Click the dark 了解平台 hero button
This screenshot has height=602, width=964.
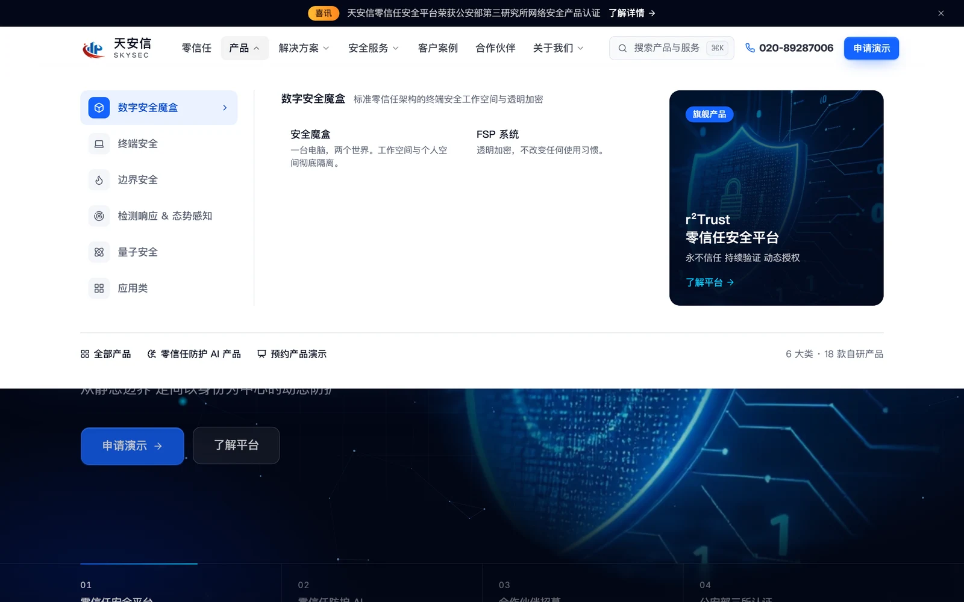click(x=236, y=445)
